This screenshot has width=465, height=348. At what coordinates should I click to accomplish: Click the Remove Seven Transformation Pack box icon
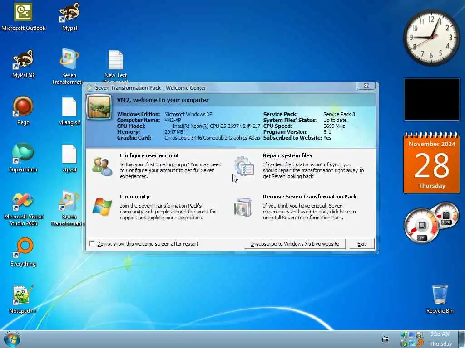pos(243,207)
